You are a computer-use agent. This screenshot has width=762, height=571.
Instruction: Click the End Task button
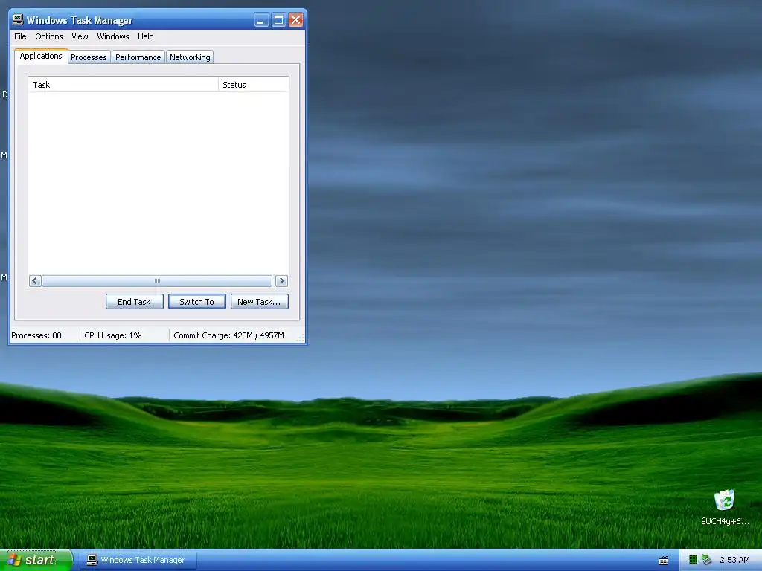coord(134,302)
